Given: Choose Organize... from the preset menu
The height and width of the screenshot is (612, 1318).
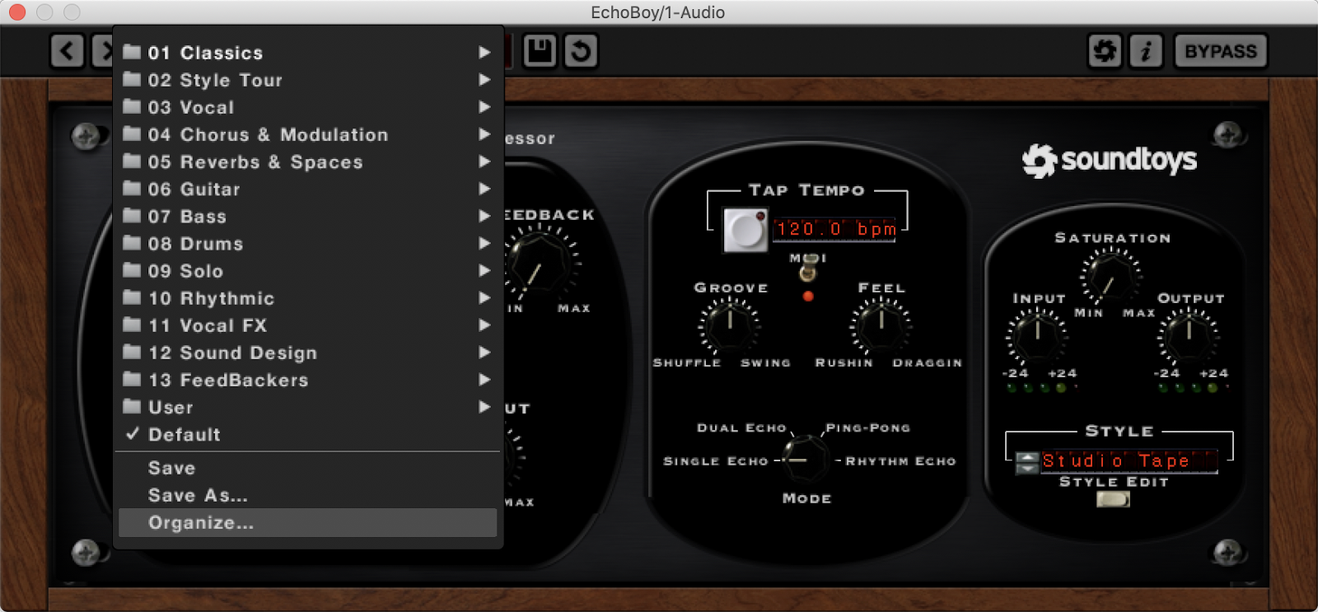Looking at the screenshot, I should [x=308, y=522].
